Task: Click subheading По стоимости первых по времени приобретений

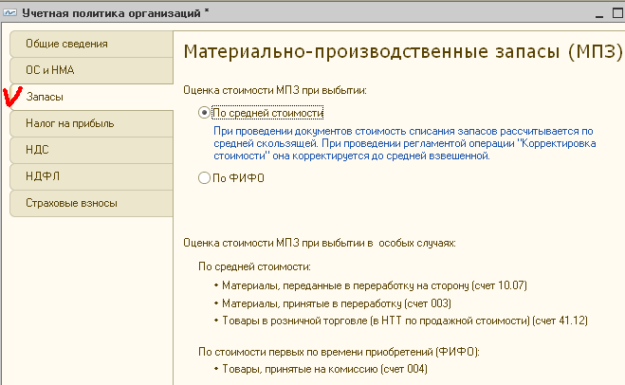Action: coord(339,352)
